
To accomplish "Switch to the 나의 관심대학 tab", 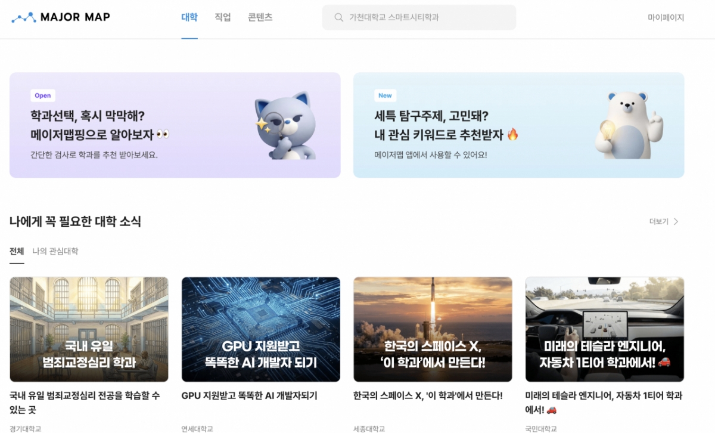I will 54,251.
